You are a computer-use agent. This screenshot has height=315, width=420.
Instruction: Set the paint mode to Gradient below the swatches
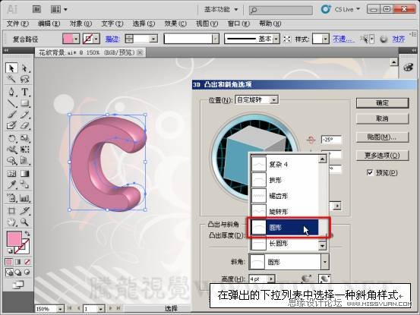click(x=18, y=262)
